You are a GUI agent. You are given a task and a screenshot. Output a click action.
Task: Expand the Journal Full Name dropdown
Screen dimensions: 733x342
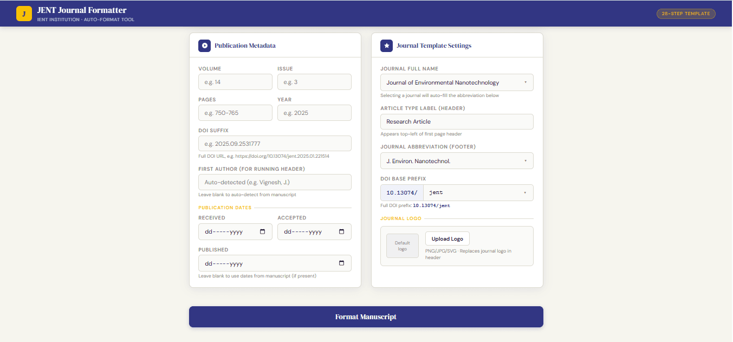pyautogui.click(x=457, y=82)
